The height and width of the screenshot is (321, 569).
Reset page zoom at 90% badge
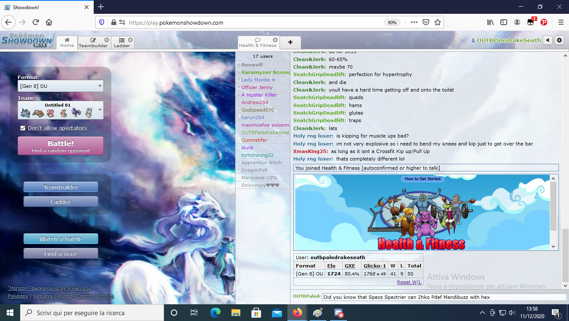tap(392, 23)
